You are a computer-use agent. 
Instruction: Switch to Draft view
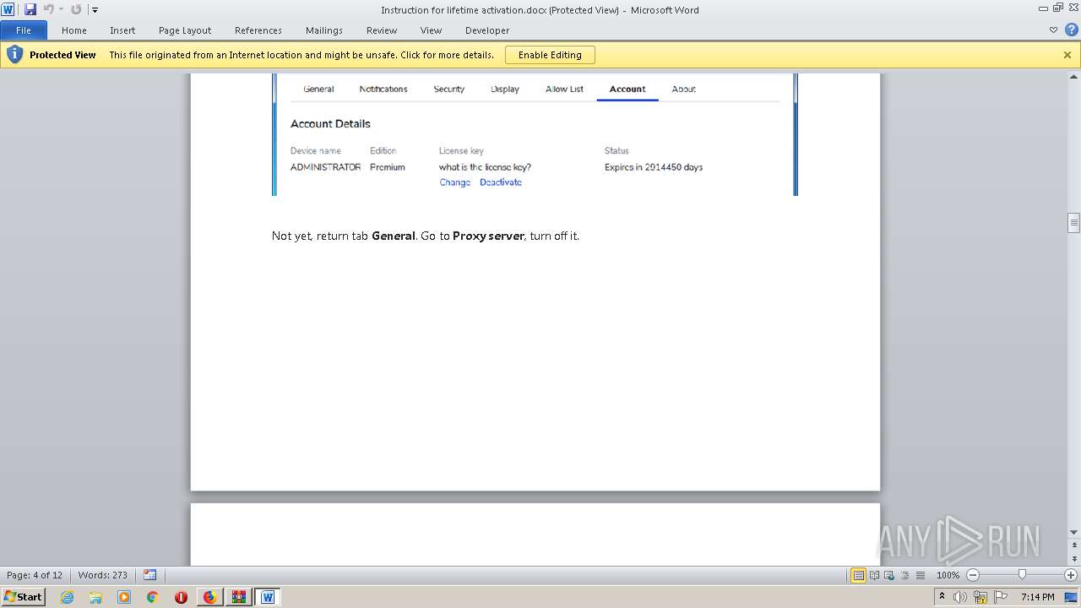pos(920,575)
